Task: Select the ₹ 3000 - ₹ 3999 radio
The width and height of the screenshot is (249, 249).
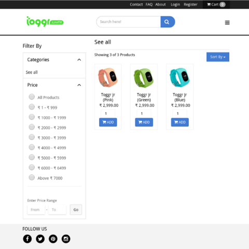Action: coord(32,137)
